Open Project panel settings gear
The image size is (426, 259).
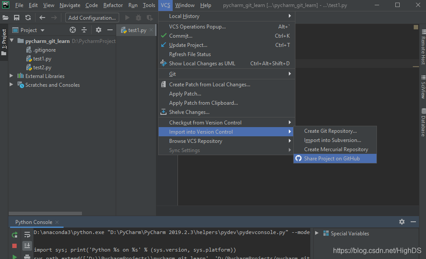point(98,30)
